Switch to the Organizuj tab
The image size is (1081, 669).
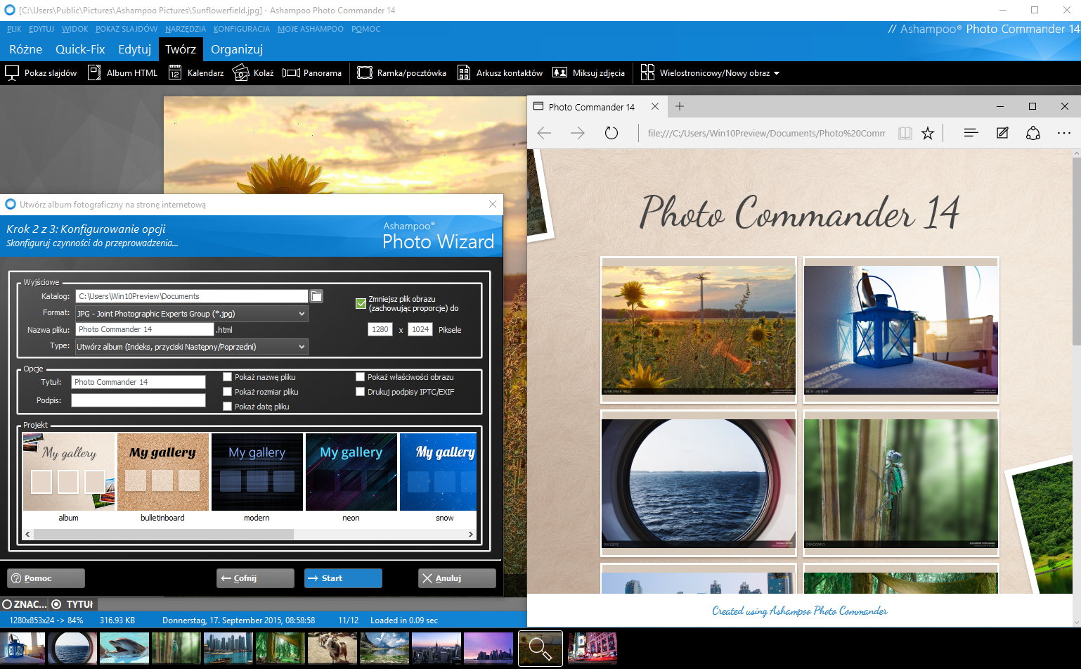tap(237, 49)
